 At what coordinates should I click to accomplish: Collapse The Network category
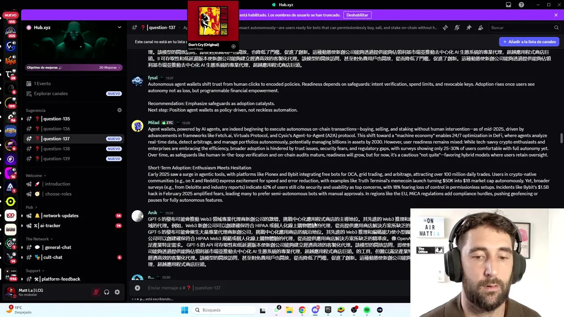click(39, 239)
